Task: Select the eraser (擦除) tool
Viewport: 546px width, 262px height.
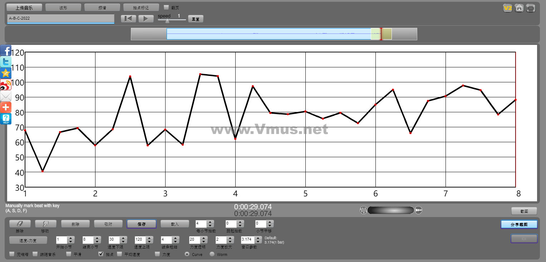Action: tap(20, 224)
